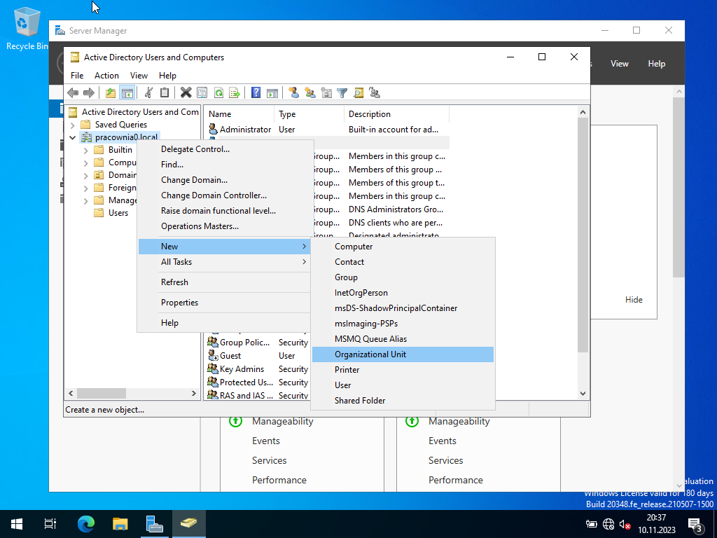Click the Find objects toolbar icon
Viewport: 717px width, 538px height.
(358, 93)
